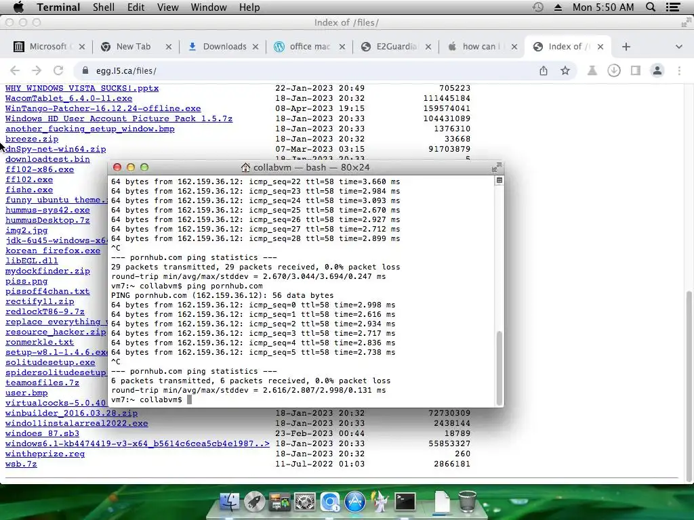Open windoes_87.sb3 link

click(43, 433)
